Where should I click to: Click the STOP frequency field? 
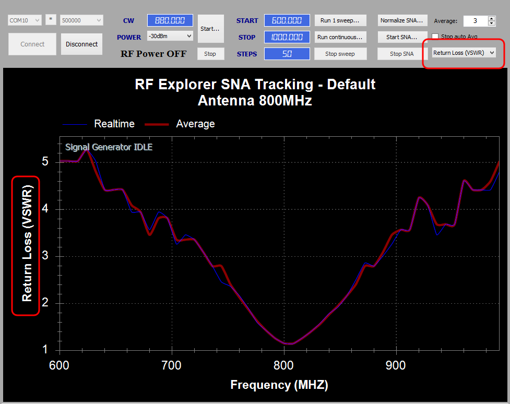tap(287, 37)
